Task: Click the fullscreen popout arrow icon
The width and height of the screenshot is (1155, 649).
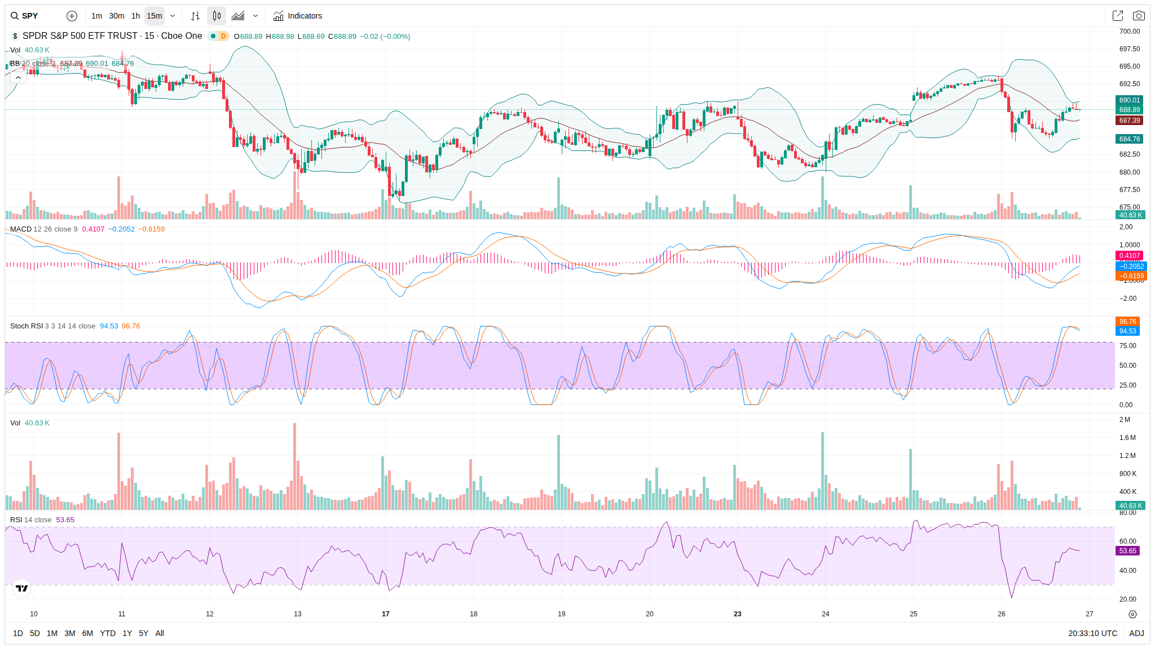Action: click(x=1117, y=16)
